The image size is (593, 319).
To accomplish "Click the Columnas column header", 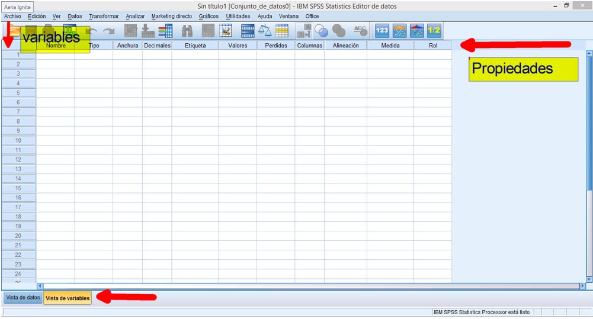I will 309,46.
